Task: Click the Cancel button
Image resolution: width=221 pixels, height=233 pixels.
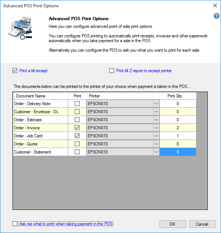Action: click(x=202, y=224)
